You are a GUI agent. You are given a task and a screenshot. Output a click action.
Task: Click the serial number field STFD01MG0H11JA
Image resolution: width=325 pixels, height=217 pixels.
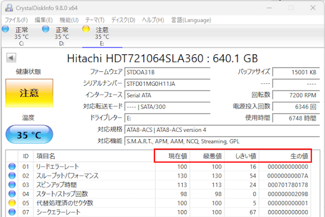(167, 84)
